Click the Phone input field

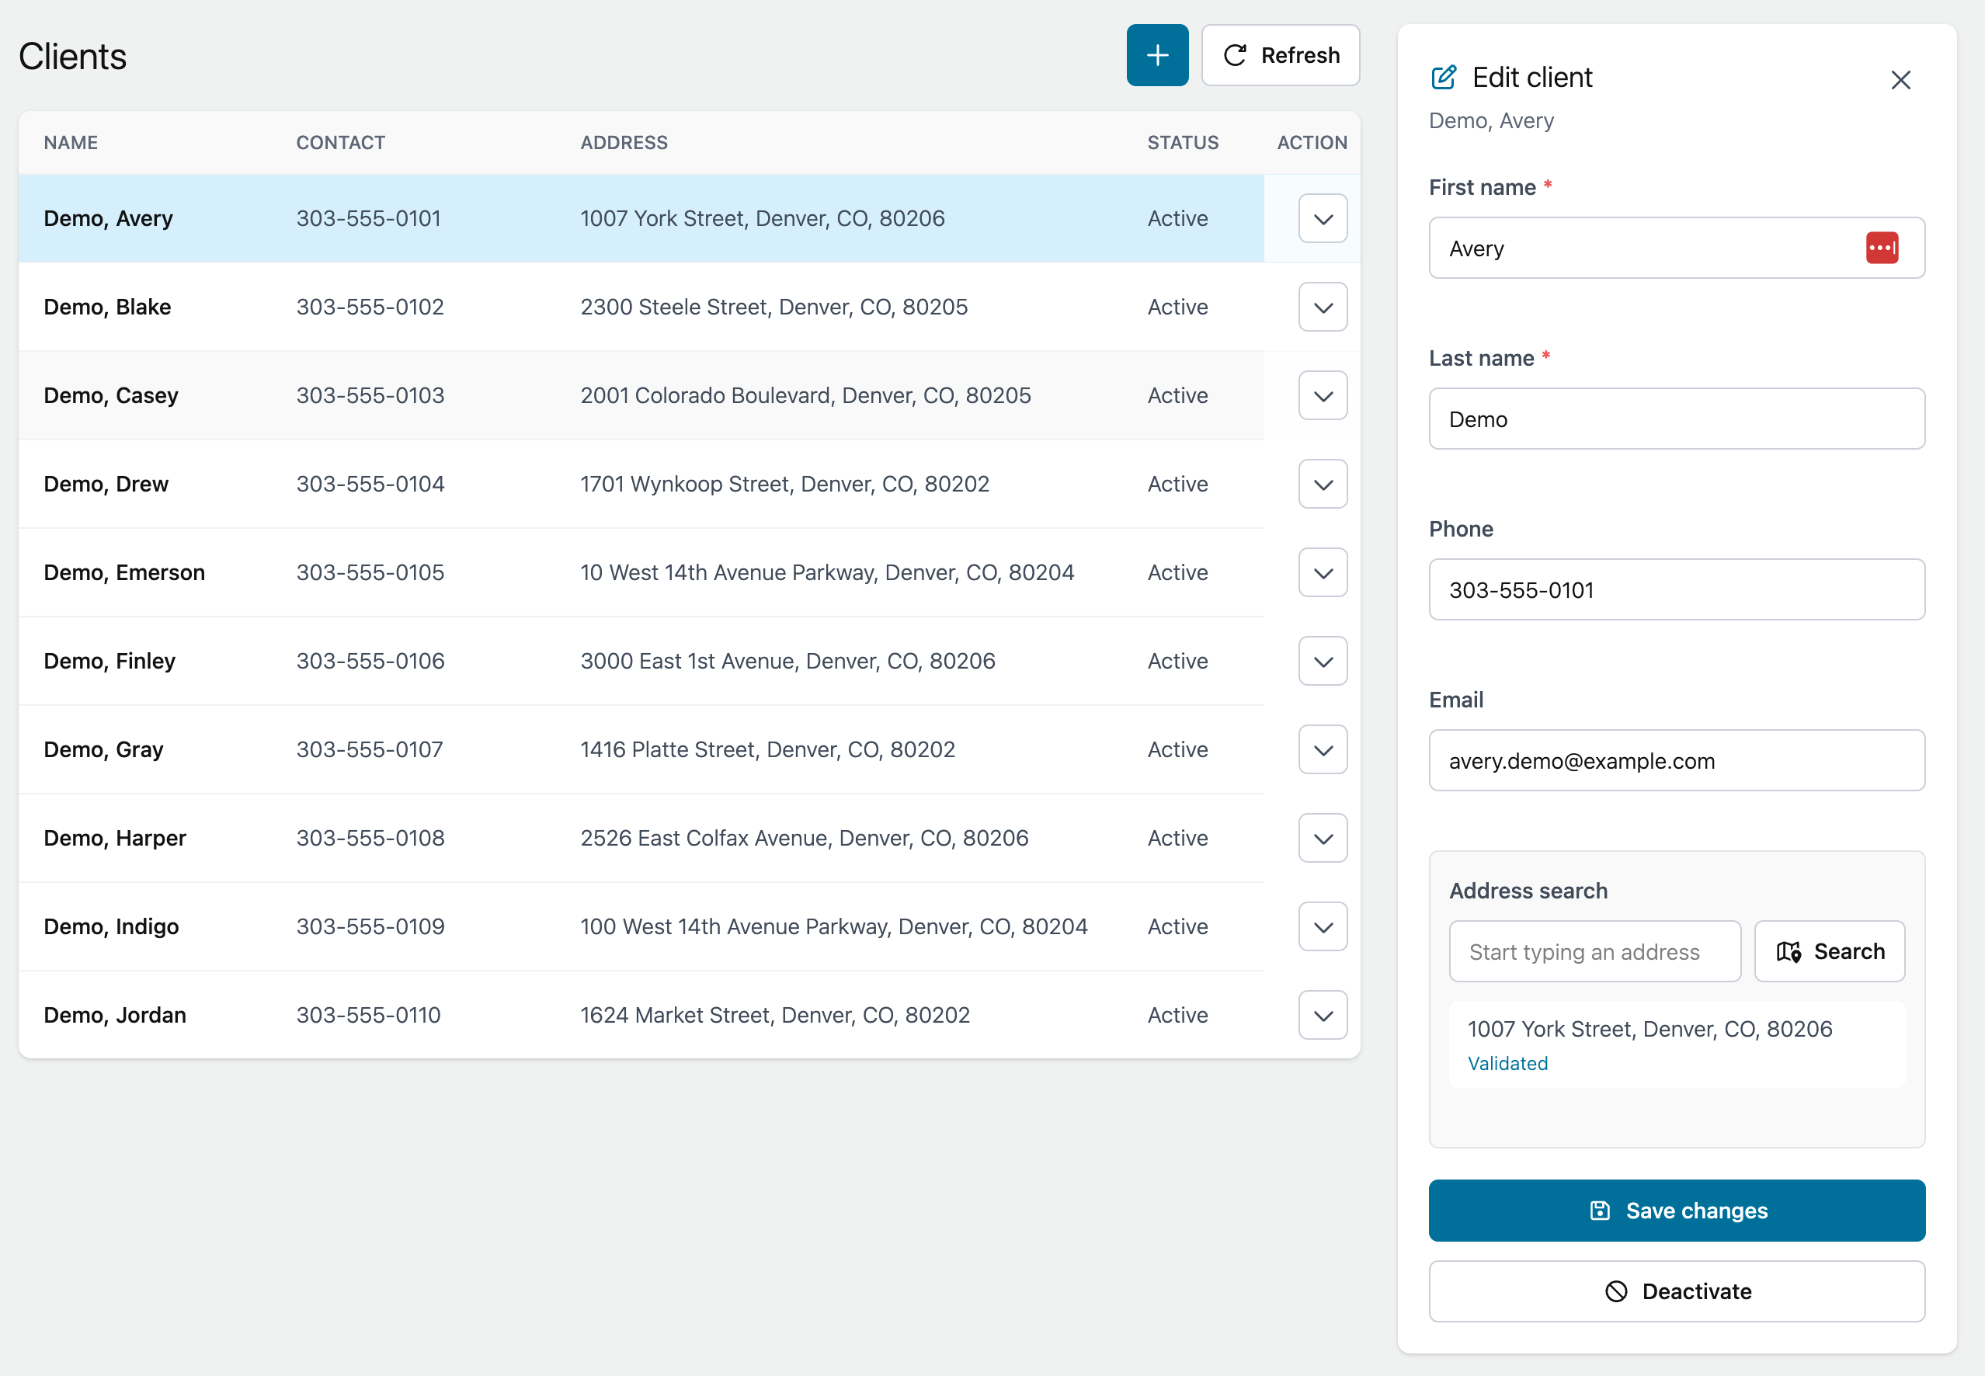point(1676,589)
